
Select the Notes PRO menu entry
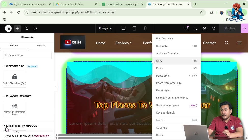click(x=176, y=120)
